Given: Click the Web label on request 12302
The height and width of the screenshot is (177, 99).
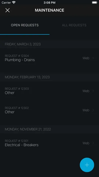Looking at the screenshot, I should point(86,110).
